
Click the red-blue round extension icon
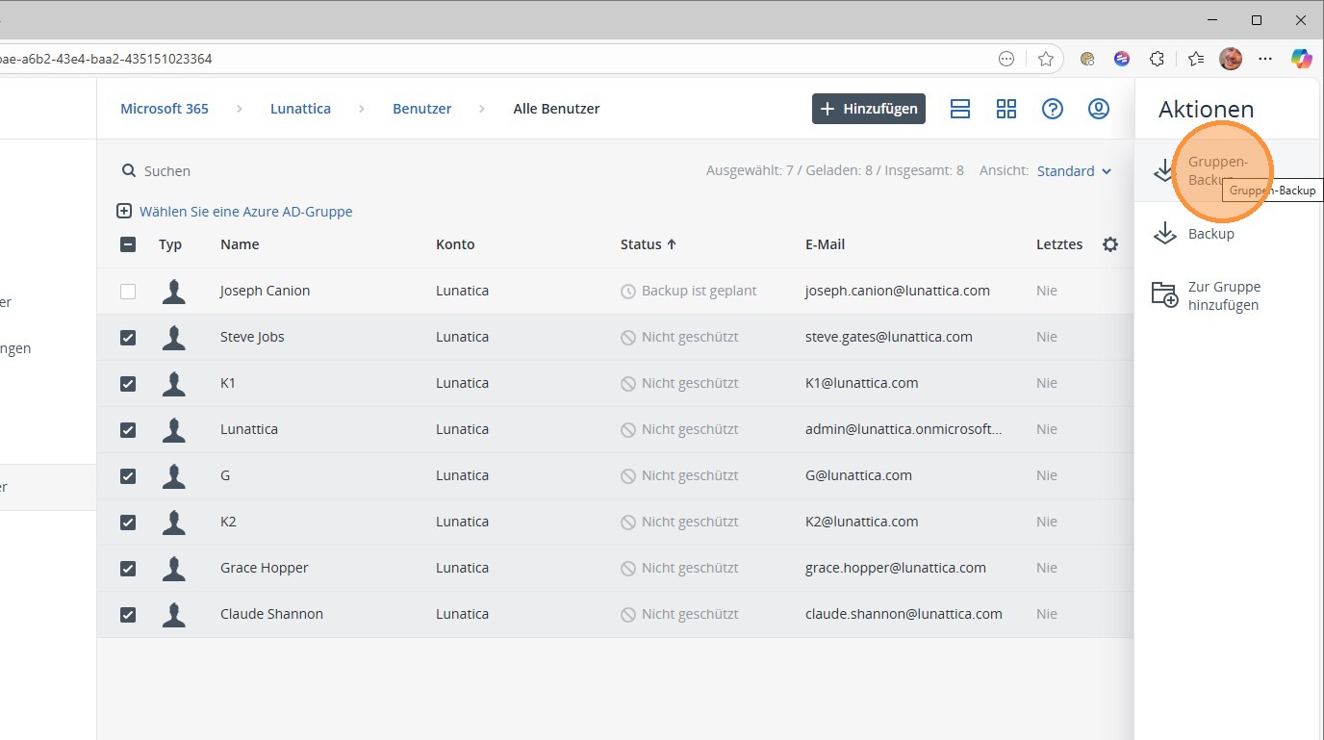click(x=1122, y=59)
